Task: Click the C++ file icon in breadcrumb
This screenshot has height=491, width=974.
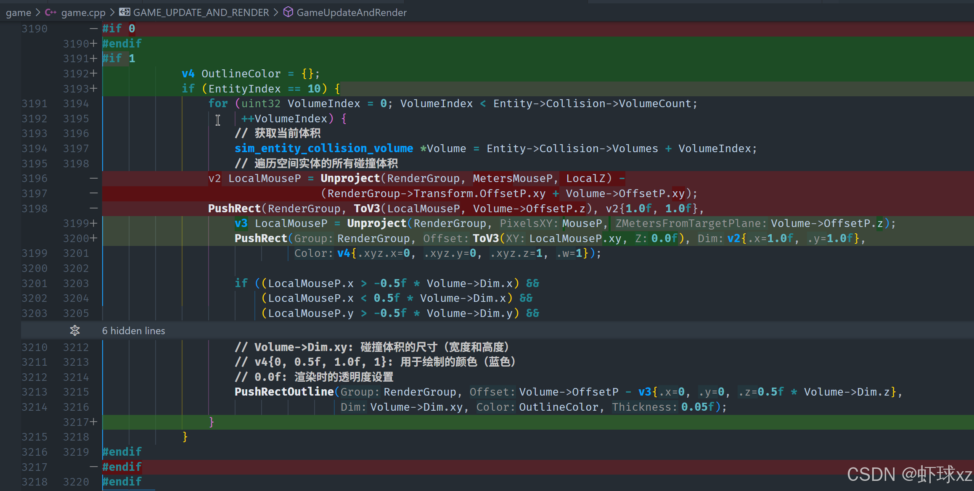Action: click(50, 13)
